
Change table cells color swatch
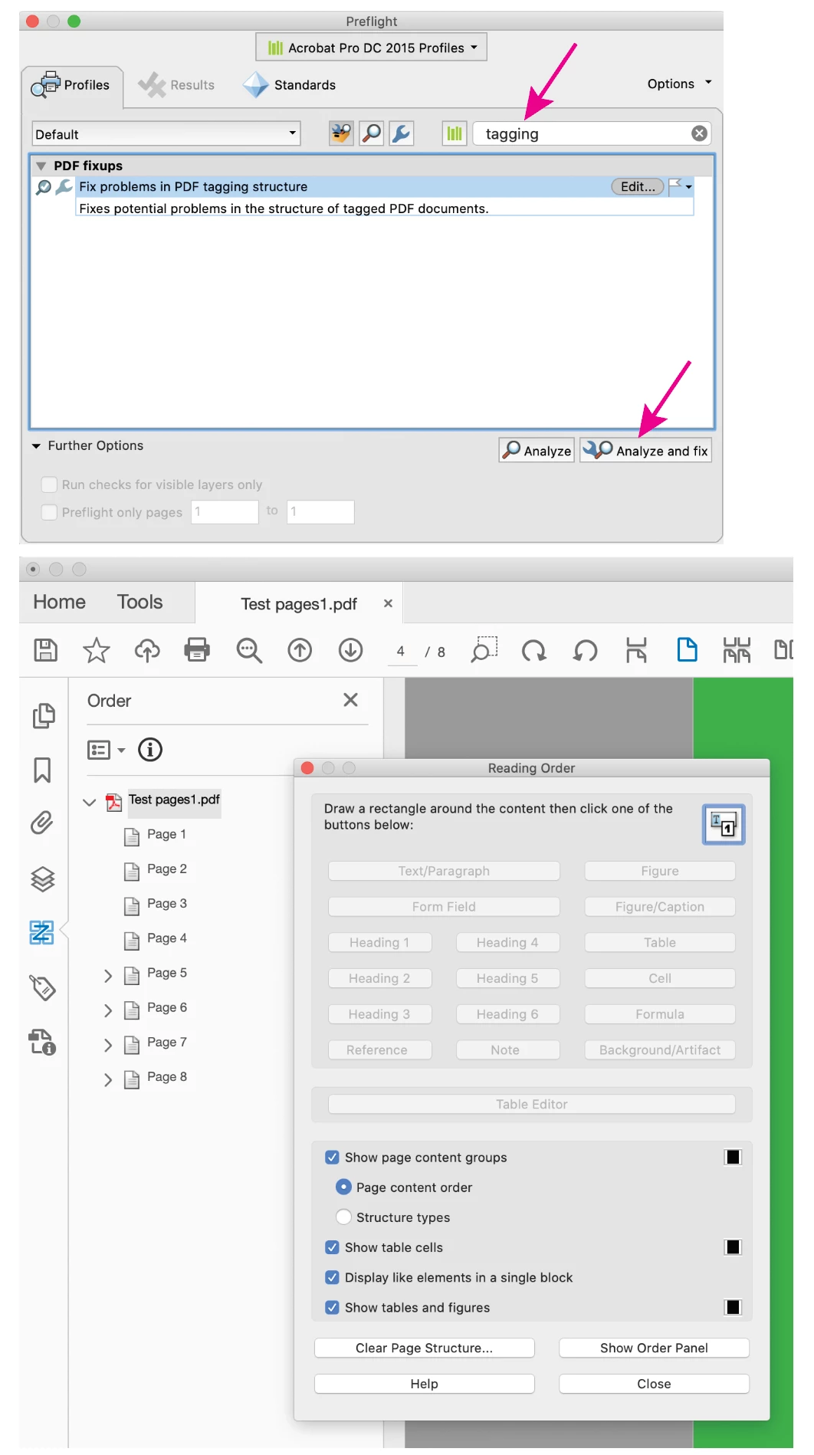click(x=733, y=1246)
